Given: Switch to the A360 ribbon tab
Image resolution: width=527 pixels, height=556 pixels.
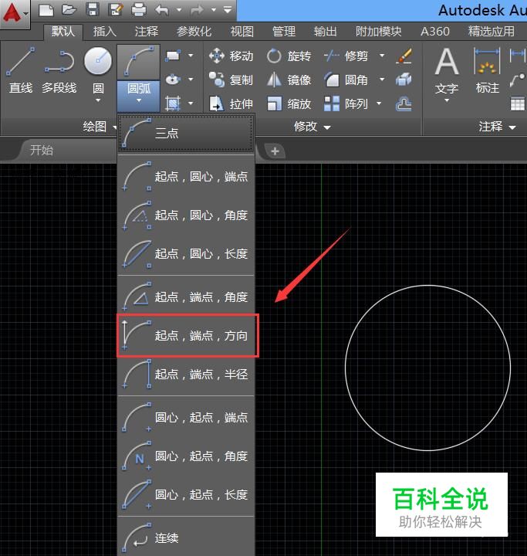Looking at the screenshot, I should (x=435, y=32).
